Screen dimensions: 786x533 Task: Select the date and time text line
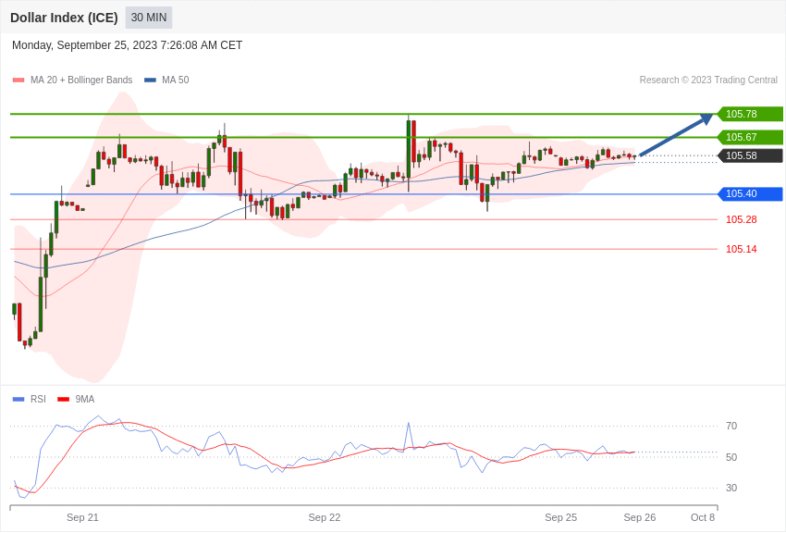(127, 45)
